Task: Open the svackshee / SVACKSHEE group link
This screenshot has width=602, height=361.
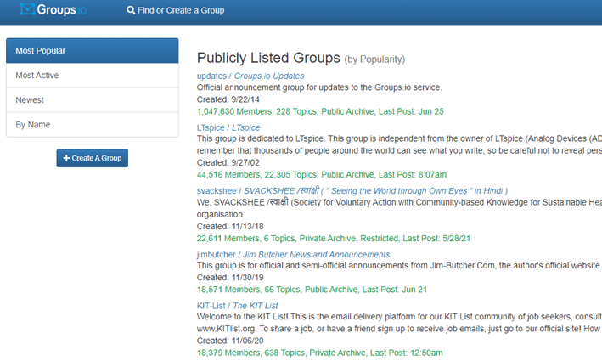Action: click(x=352, y=191)
